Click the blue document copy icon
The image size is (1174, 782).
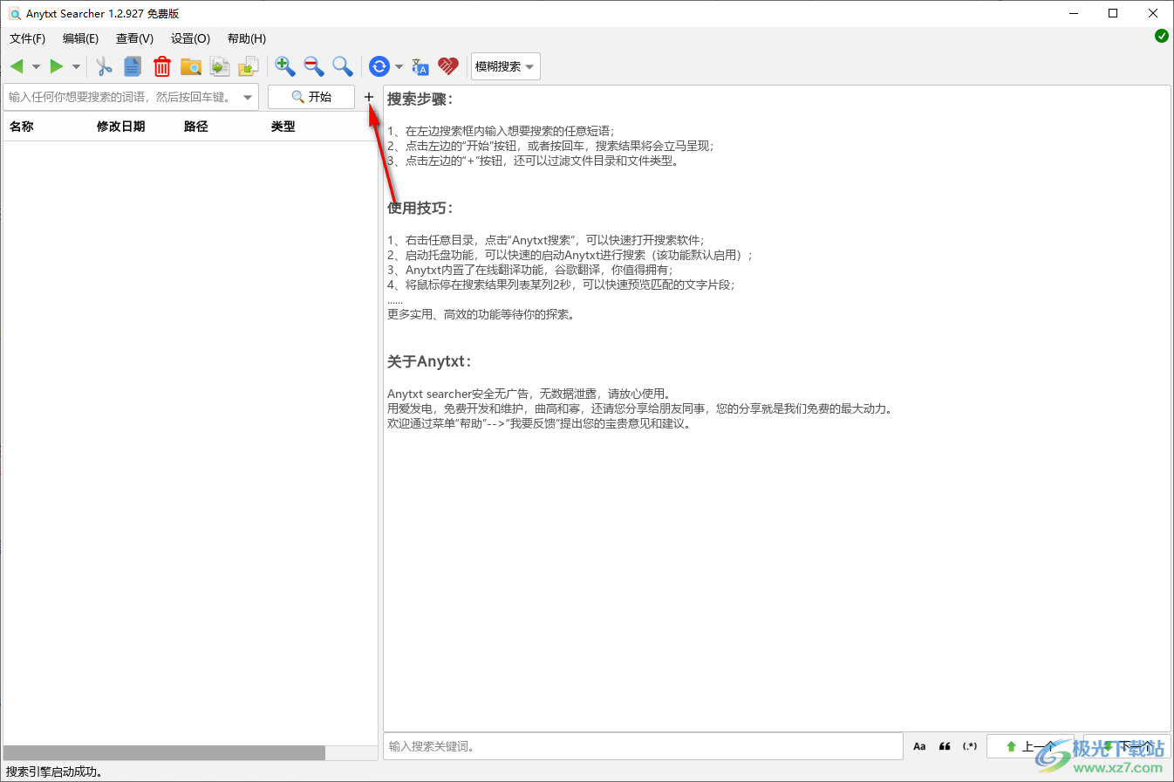pos(133,66)
